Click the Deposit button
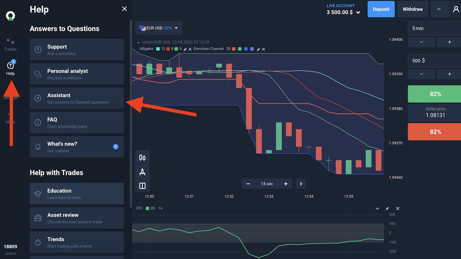Screen dimensions: 461x259 pyautogui.click(x=381, y=9)
